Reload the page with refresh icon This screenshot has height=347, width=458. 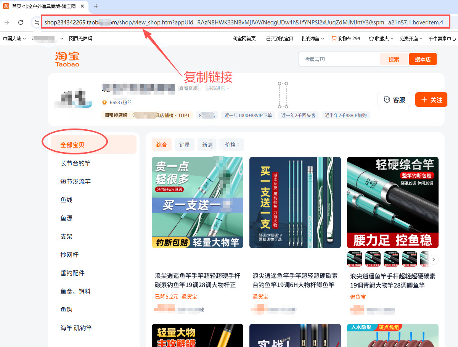coord(21,22)
